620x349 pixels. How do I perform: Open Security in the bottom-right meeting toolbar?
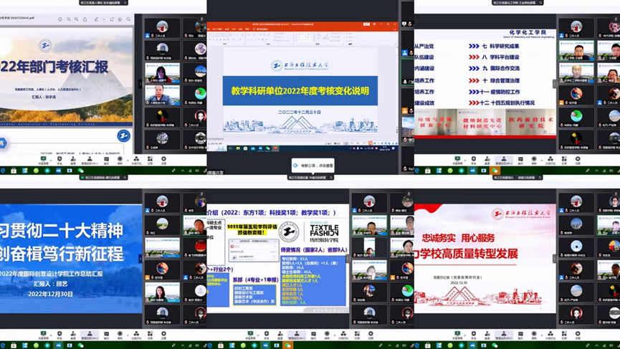tap(474, 335)
